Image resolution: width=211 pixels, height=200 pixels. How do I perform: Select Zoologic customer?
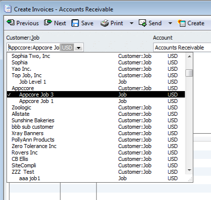tap(96, 107)
